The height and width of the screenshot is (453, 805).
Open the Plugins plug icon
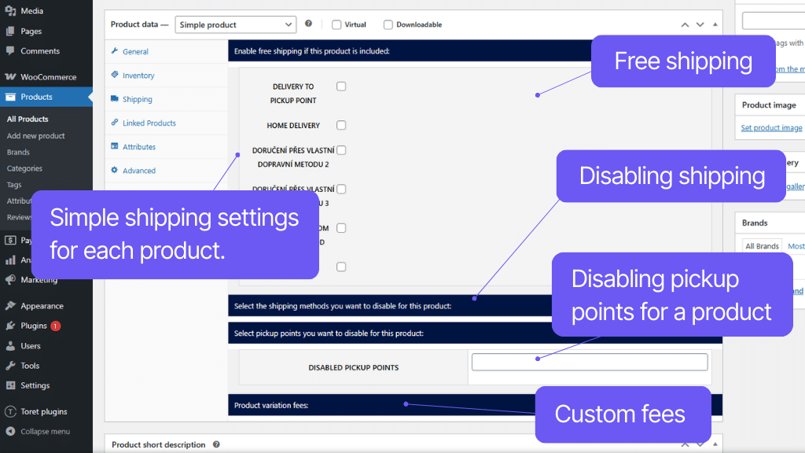tap(10, 326)
